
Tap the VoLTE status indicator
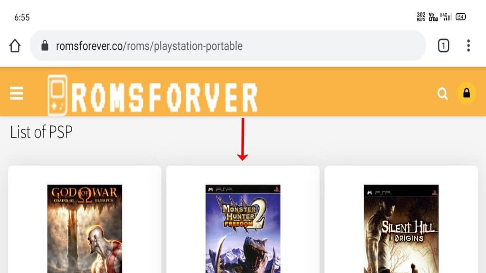pos(433,17)
